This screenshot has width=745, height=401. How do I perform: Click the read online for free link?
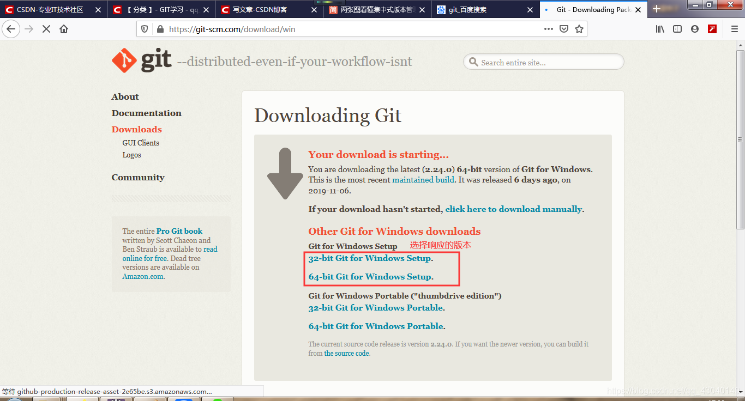tap(170, 254)
